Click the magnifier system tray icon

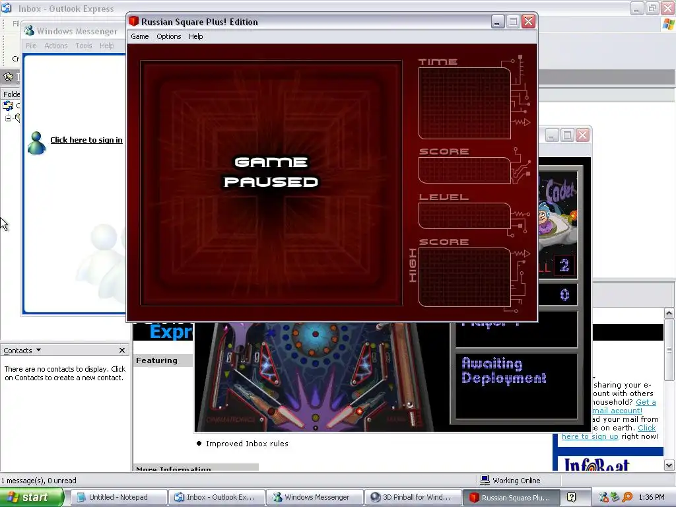[x=627, y=498]
